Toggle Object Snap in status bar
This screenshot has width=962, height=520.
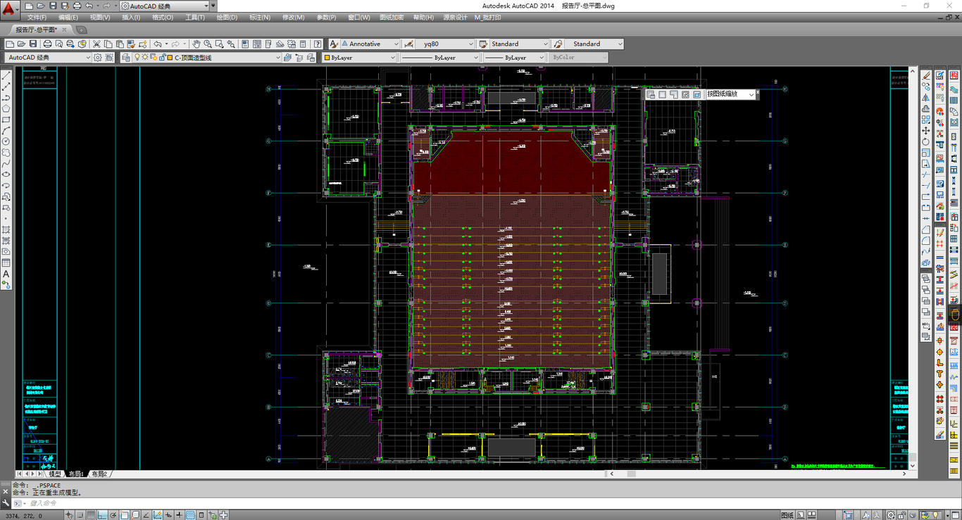[x=124, y=515]
